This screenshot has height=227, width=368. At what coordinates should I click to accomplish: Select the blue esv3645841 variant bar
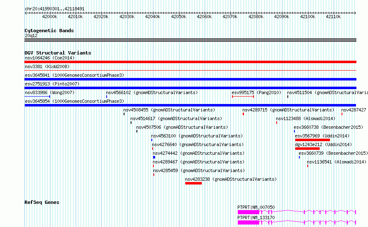pyautogui.click(x=190, y=79)
